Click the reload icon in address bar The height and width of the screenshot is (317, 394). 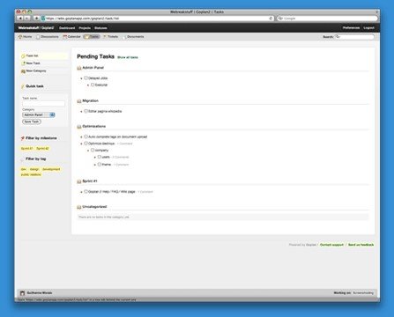pos(271,18)
